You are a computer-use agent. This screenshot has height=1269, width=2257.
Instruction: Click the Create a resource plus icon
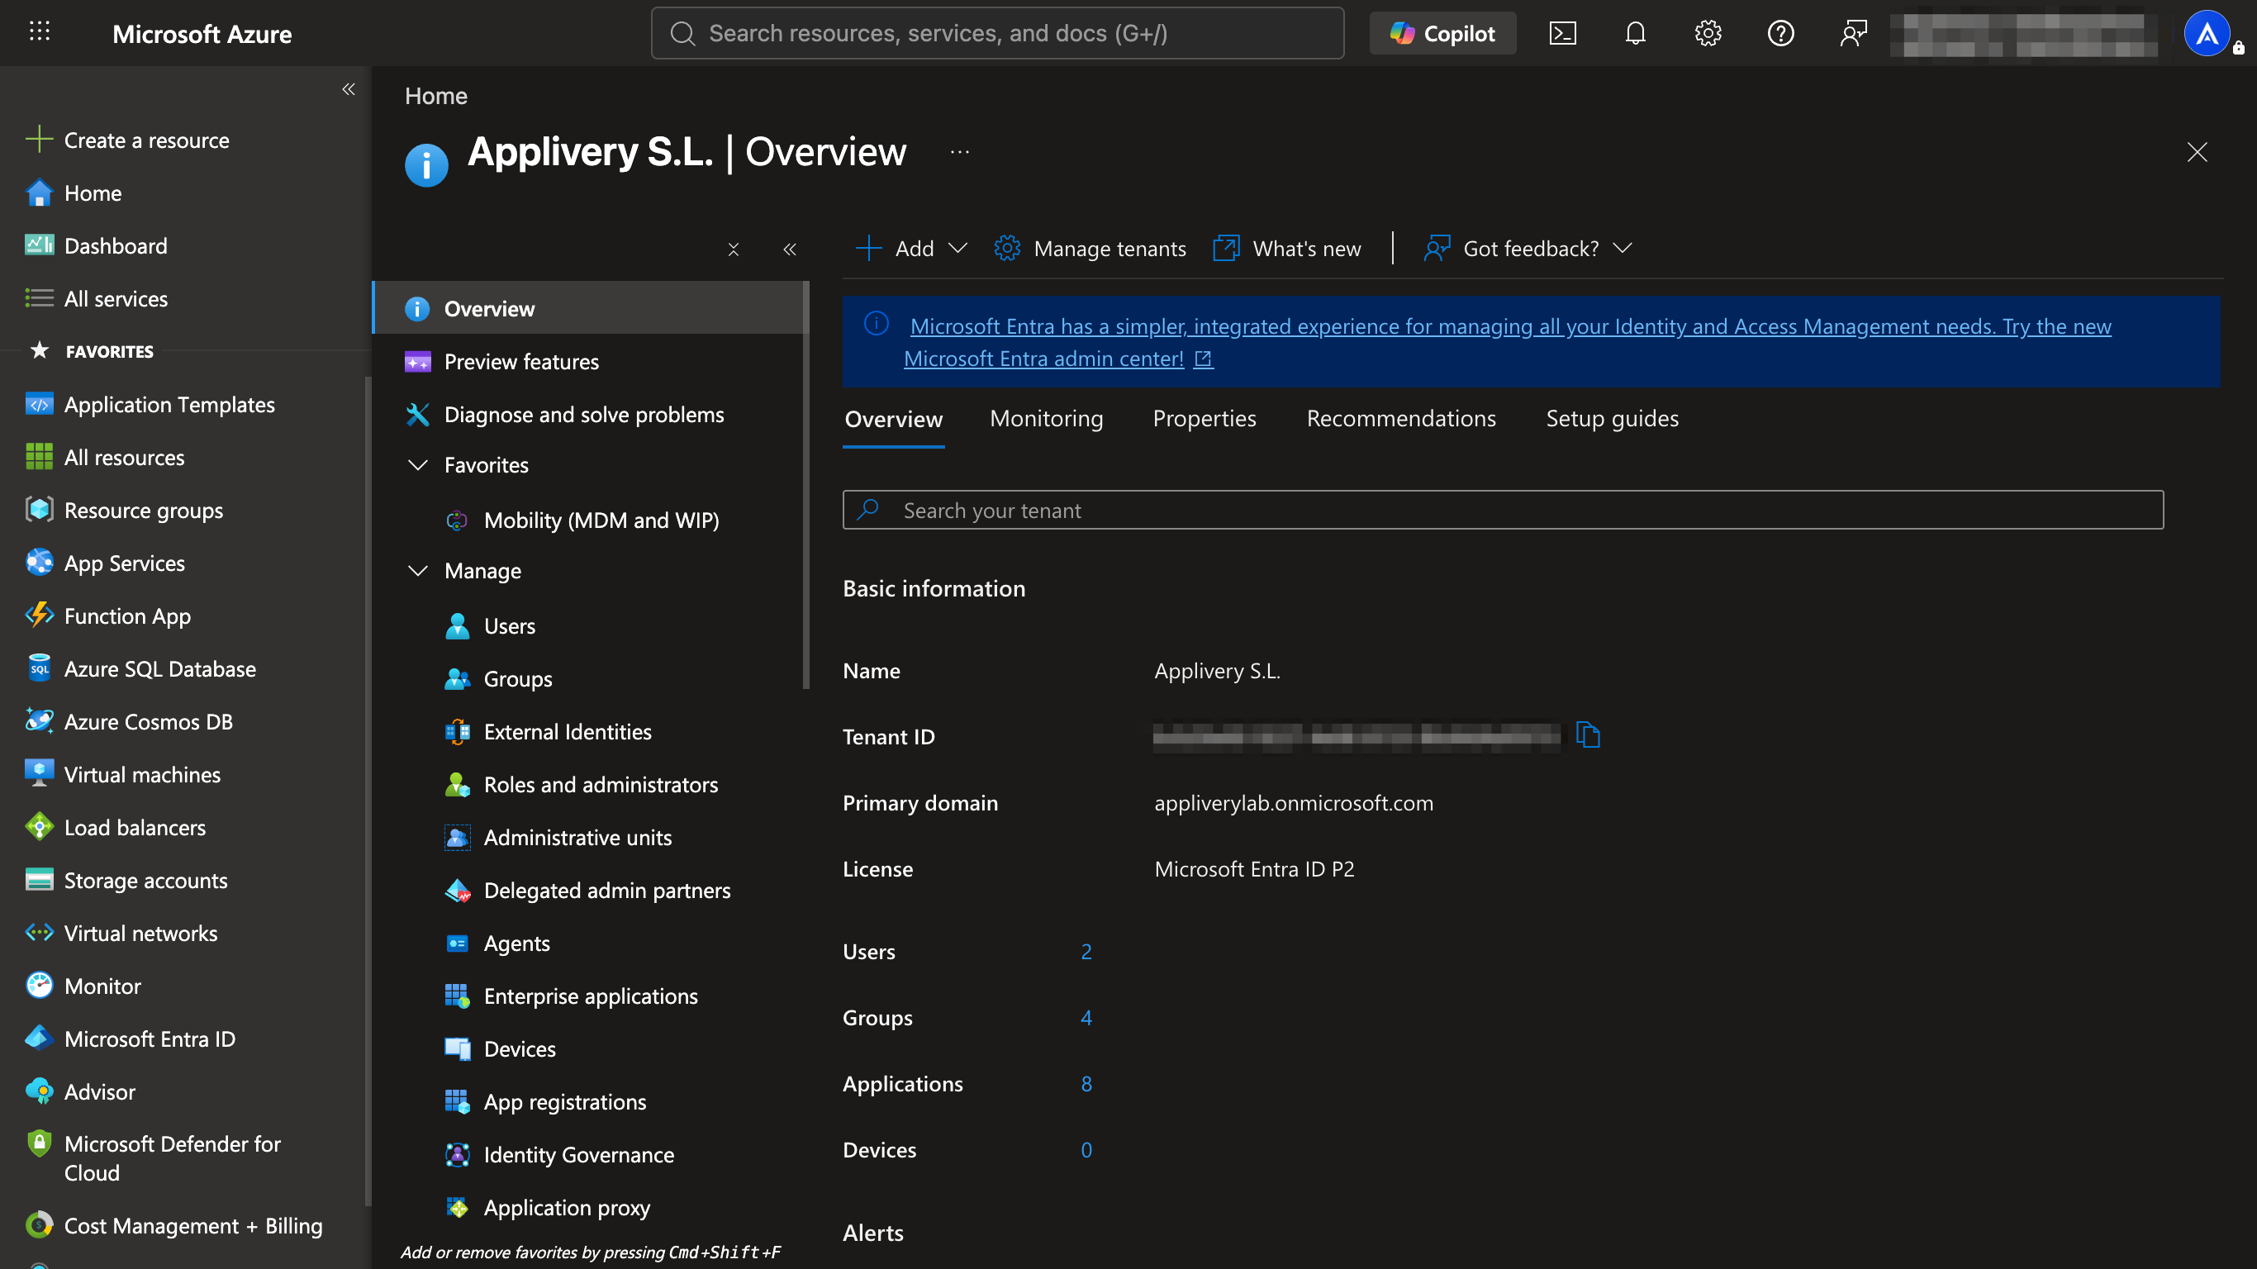pyautogui.click(x=39, y=140)
